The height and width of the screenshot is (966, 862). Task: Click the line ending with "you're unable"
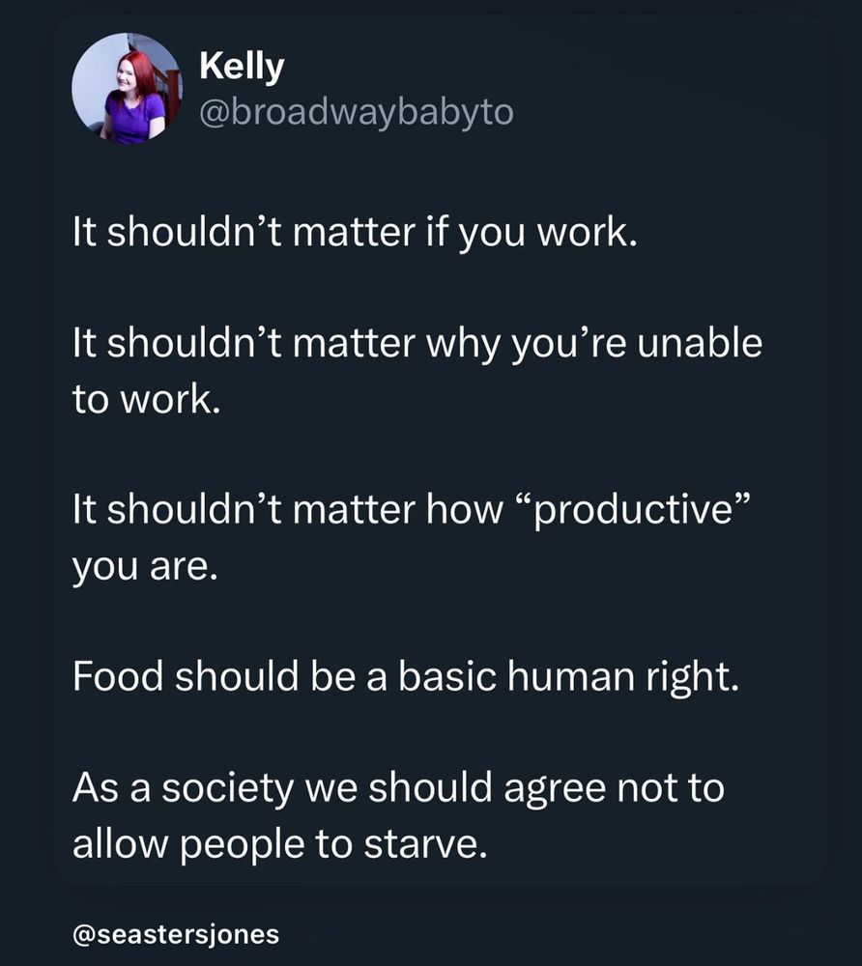click(417, 344)
